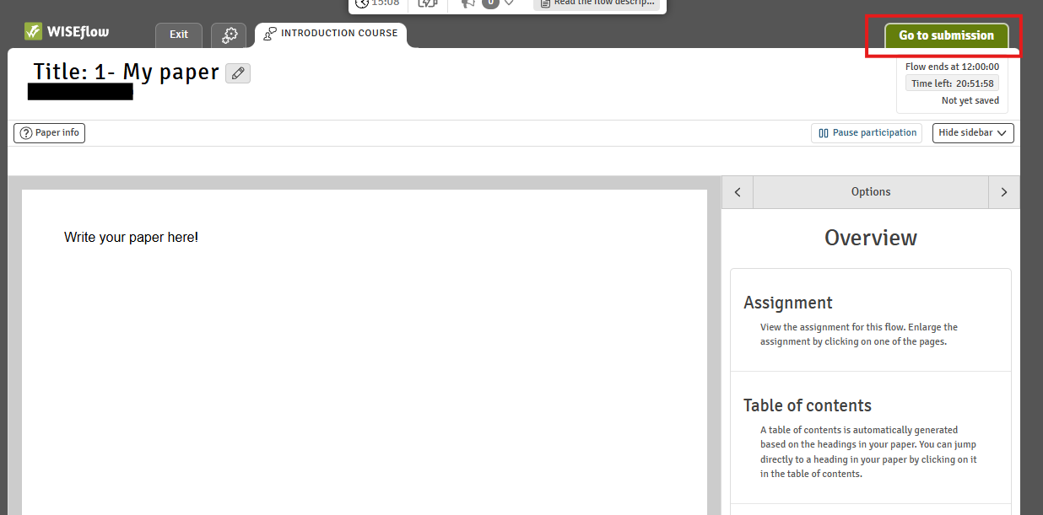Open Read the flow description button

click(x=597, y=3)
